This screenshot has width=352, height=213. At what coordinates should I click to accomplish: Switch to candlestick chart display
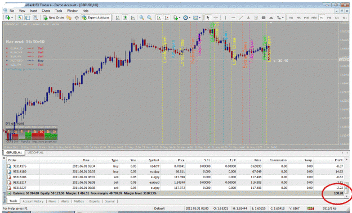click(125, 17)
